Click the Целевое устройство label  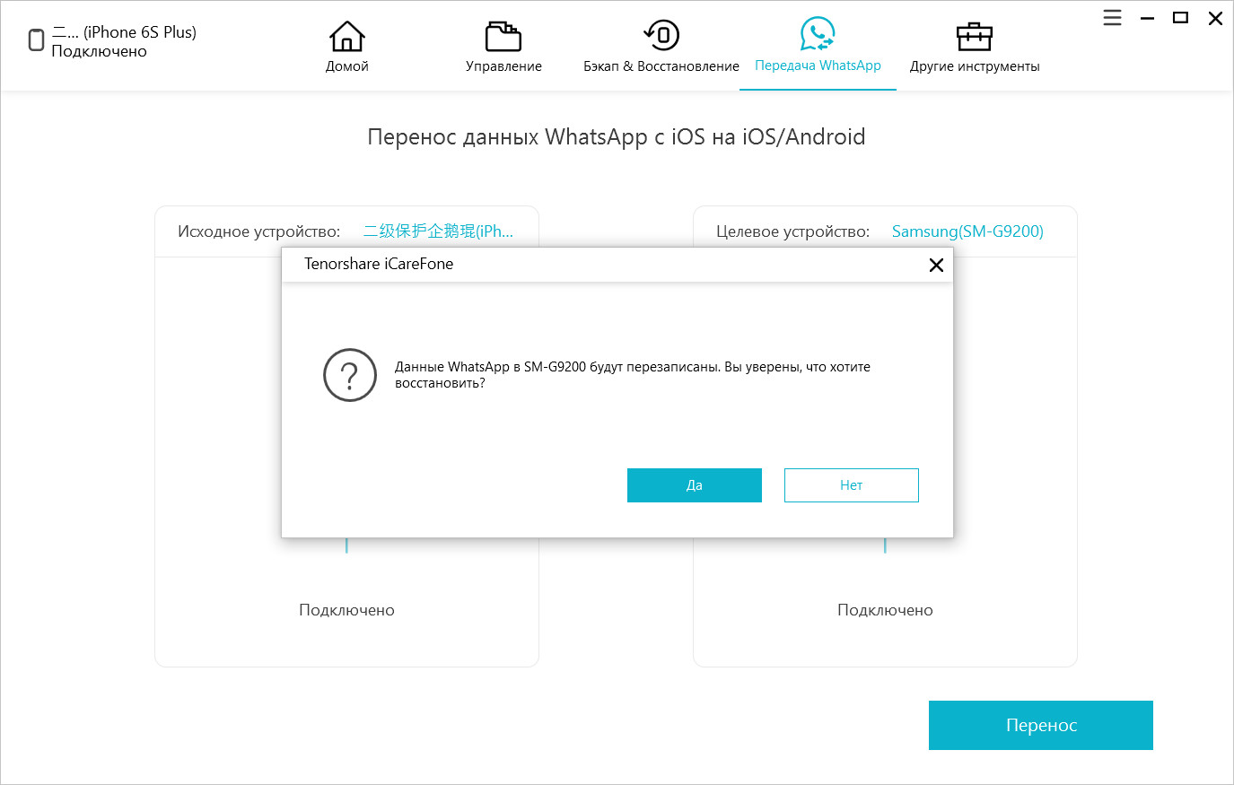[792, 231]
